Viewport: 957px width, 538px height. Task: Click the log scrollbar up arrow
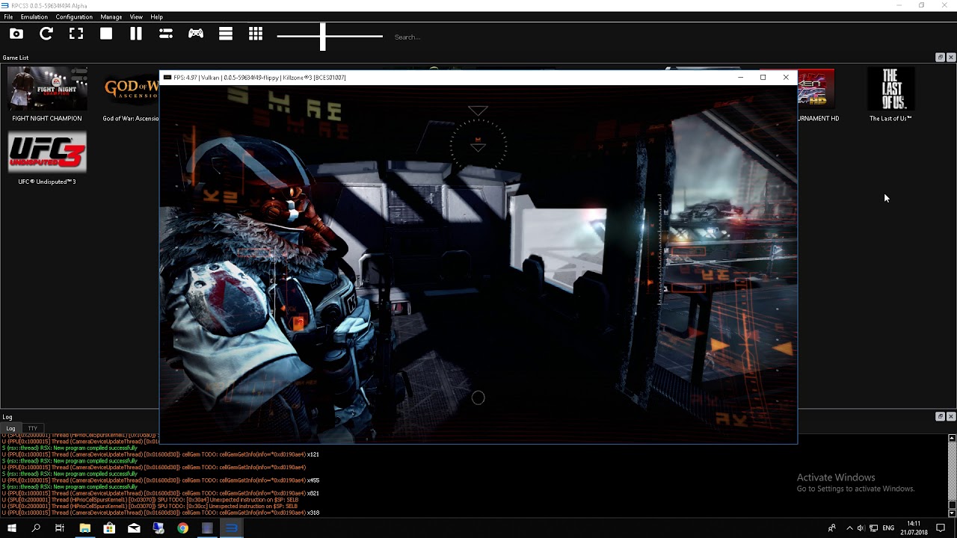pyautogui.click(x=952, y=438)
